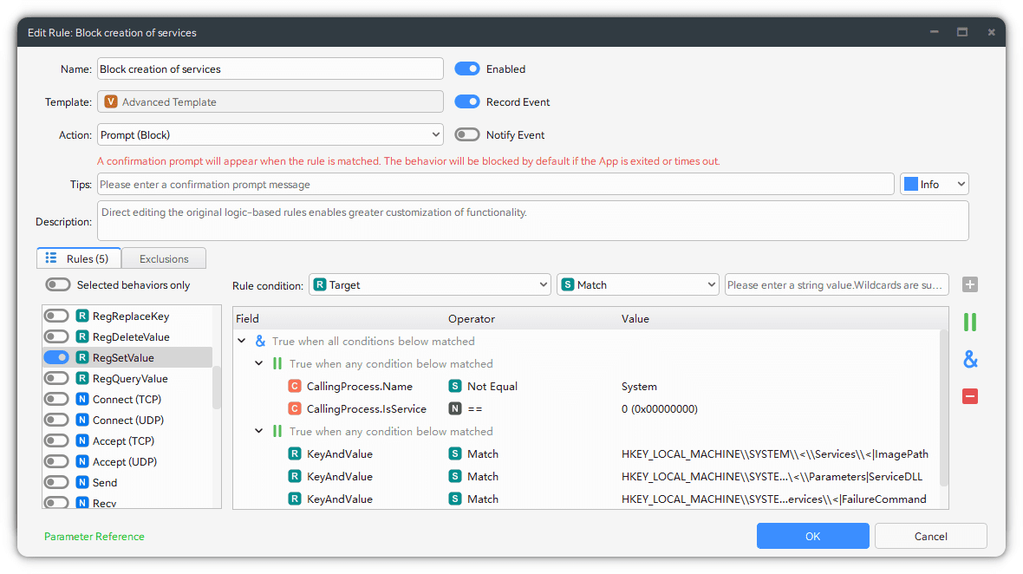
Task: Open the blue Info color level dropdown
Action: (935, 185)
